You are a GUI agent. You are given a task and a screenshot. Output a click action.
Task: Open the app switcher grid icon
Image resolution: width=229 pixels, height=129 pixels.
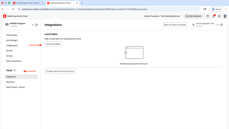tap(219, 16)
